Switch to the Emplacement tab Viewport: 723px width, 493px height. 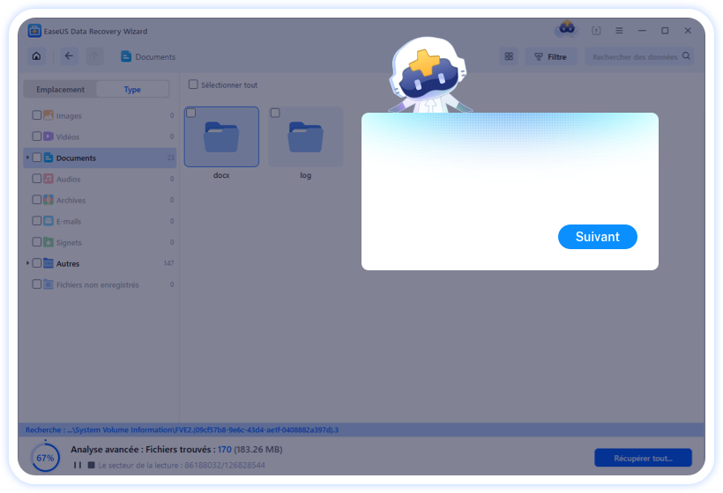(x=60, y=90)
